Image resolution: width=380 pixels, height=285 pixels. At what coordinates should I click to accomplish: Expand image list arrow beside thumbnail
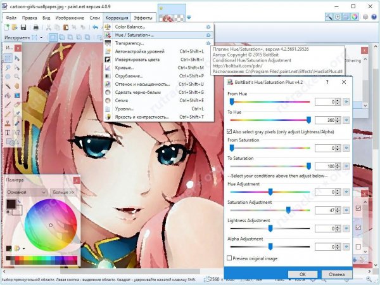(189, 17)
